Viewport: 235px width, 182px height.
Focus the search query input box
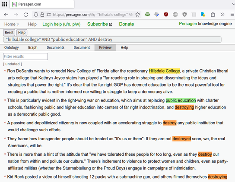112,40
